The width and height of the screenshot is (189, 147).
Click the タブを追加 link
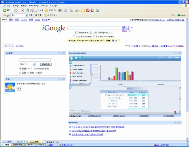(20, 46)
